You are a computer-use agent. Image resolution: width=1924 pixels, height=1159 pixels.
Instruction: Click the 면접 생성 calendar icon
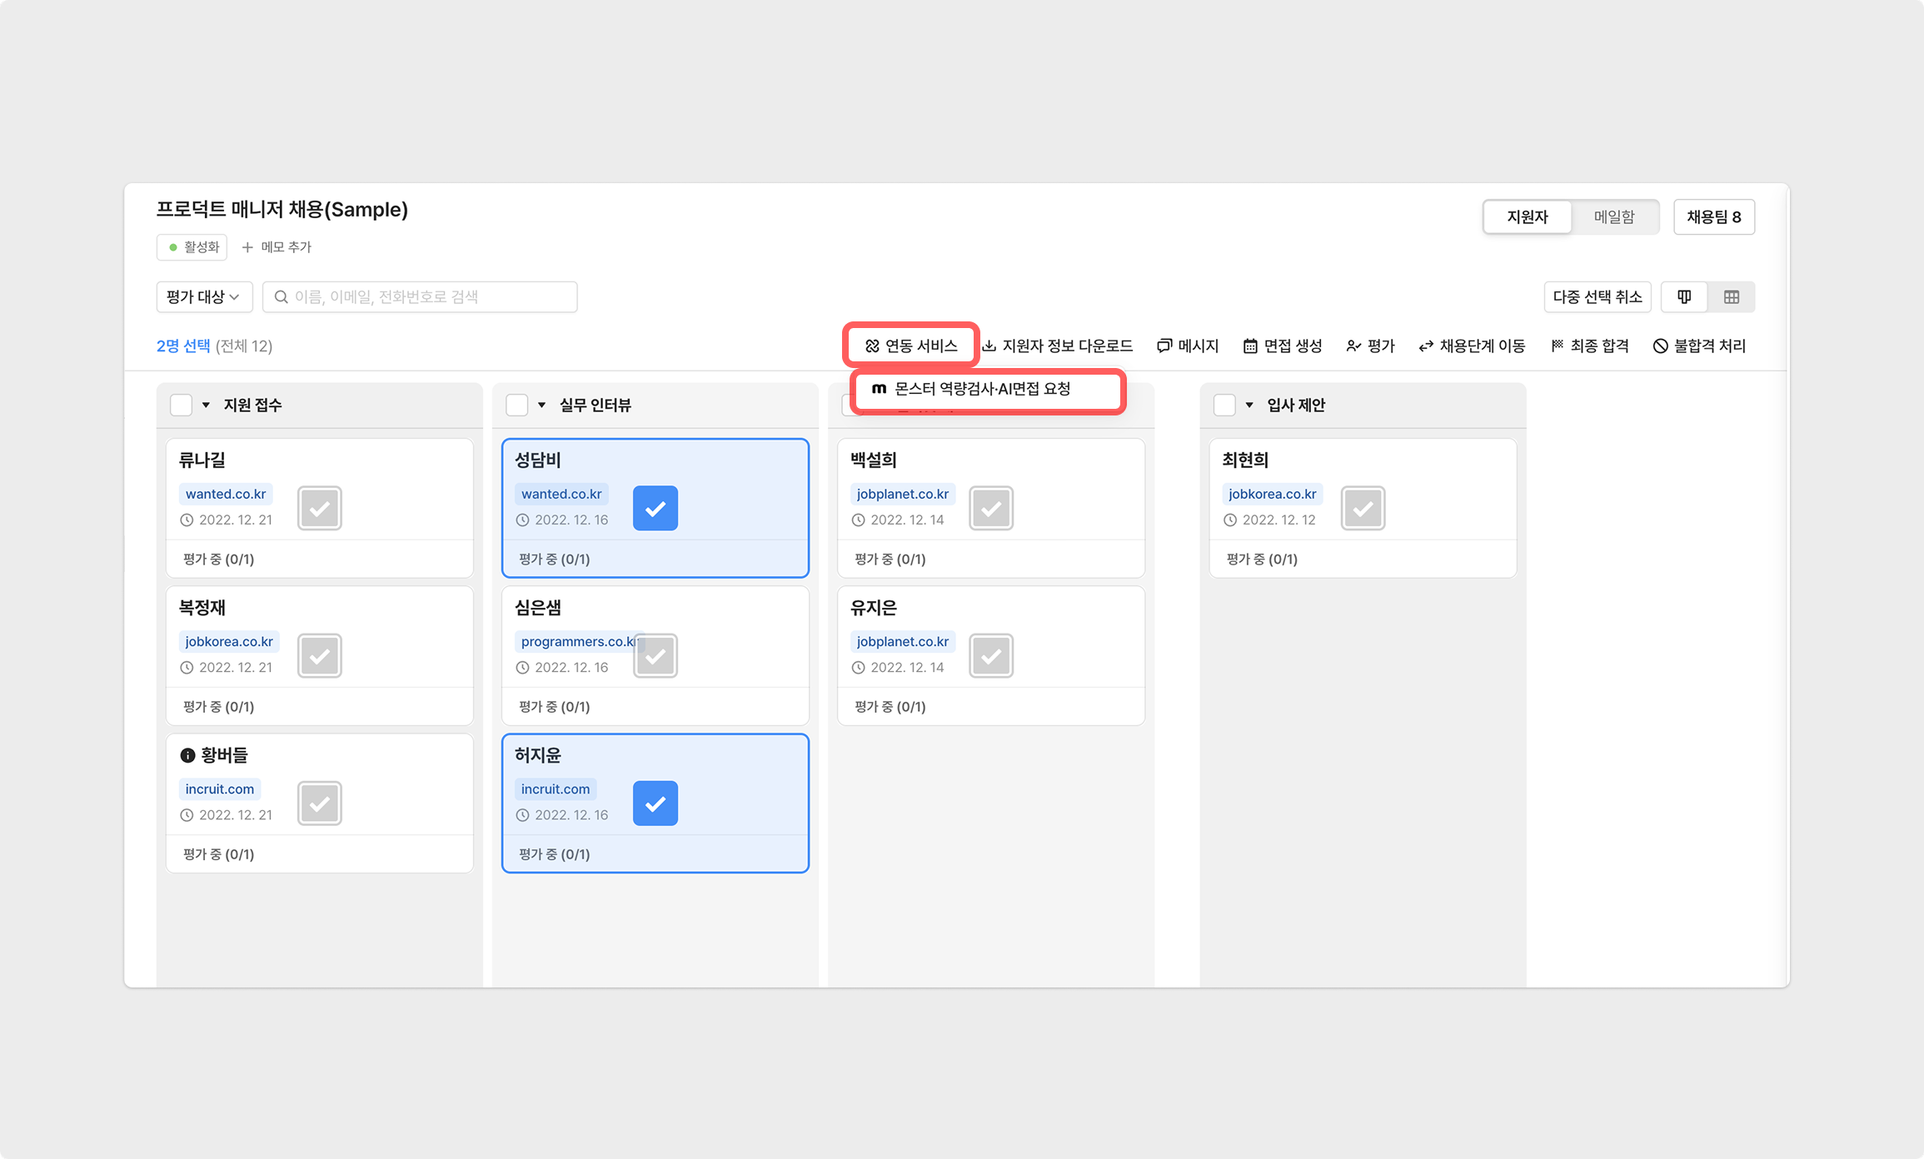point(1250,346)
